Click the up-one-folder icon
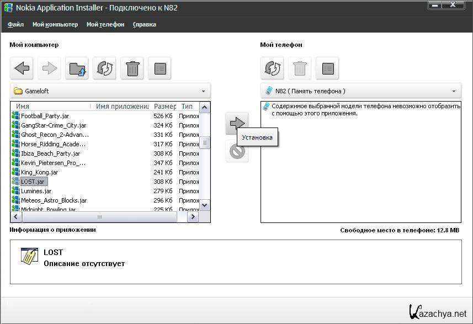 (77, 68)
